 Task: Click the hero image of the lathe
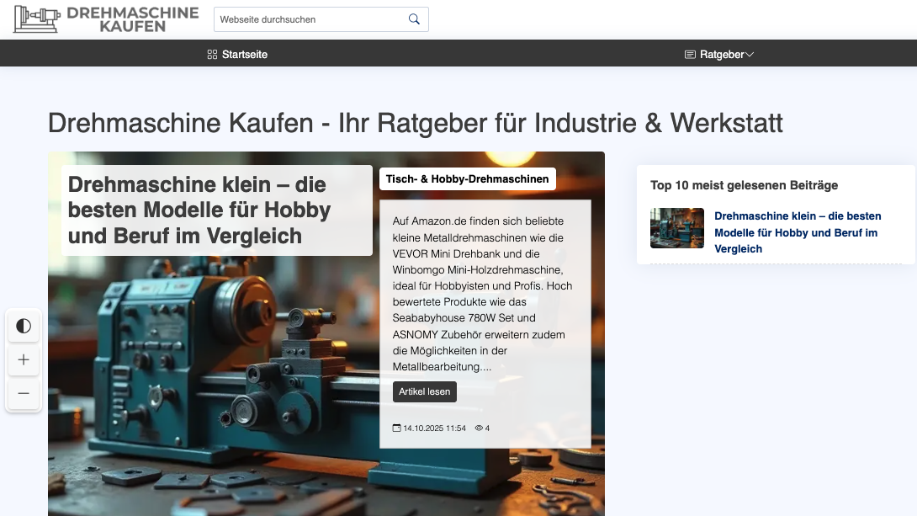(x=210, y=379)
